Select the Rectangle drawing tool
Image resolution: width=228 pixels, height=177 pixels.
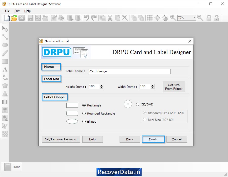[x=5, y=61]
